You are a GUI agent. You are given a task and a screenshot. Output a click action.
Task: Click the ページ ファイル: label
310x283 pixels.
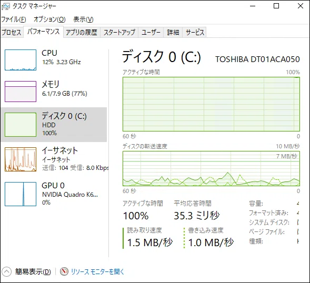(x=267, y=232)
